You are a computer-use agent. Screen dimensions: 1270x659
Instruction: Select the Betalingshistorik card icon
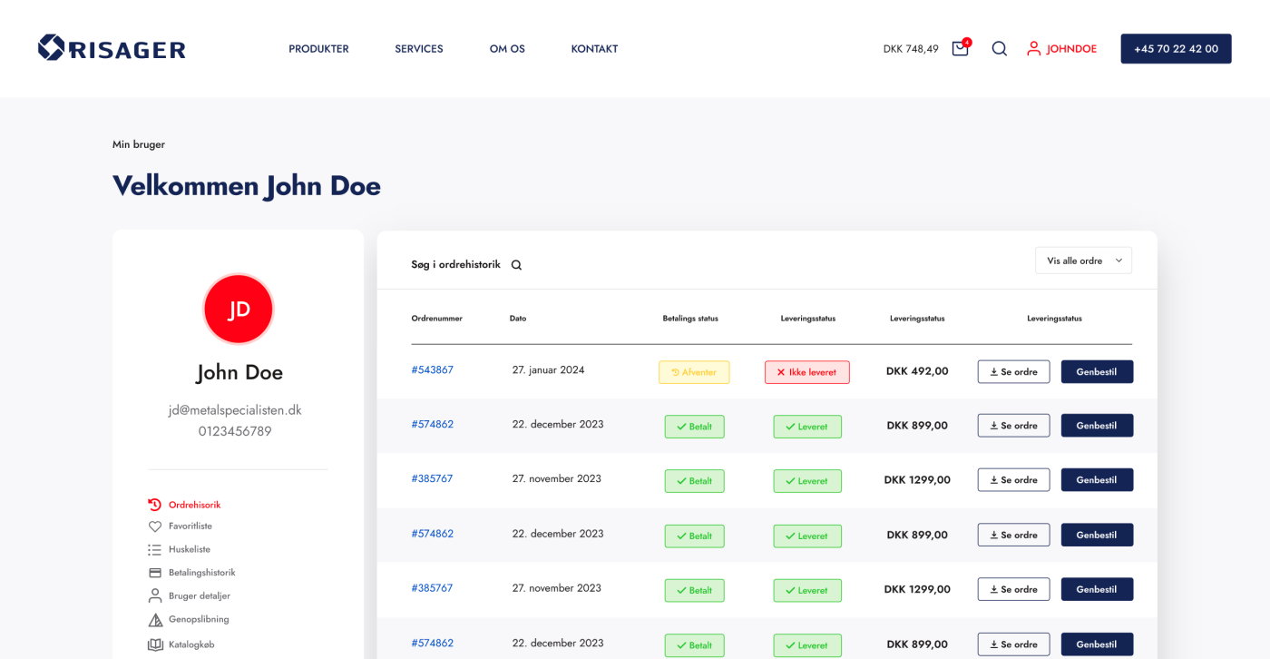[155, 573]
